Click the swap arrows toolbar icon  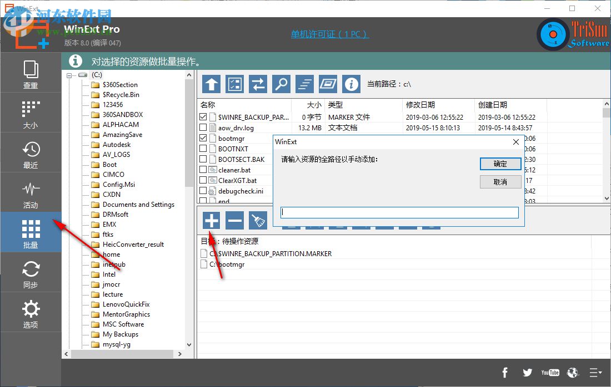tap(258, 84)
